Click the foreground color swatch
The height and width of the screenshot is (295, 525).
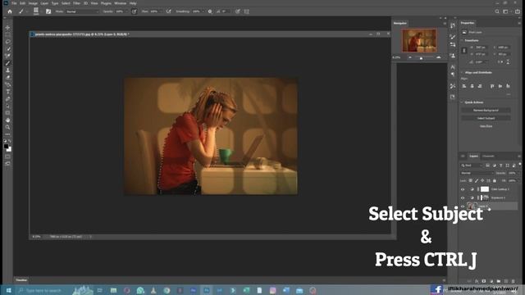click(6, 147)
